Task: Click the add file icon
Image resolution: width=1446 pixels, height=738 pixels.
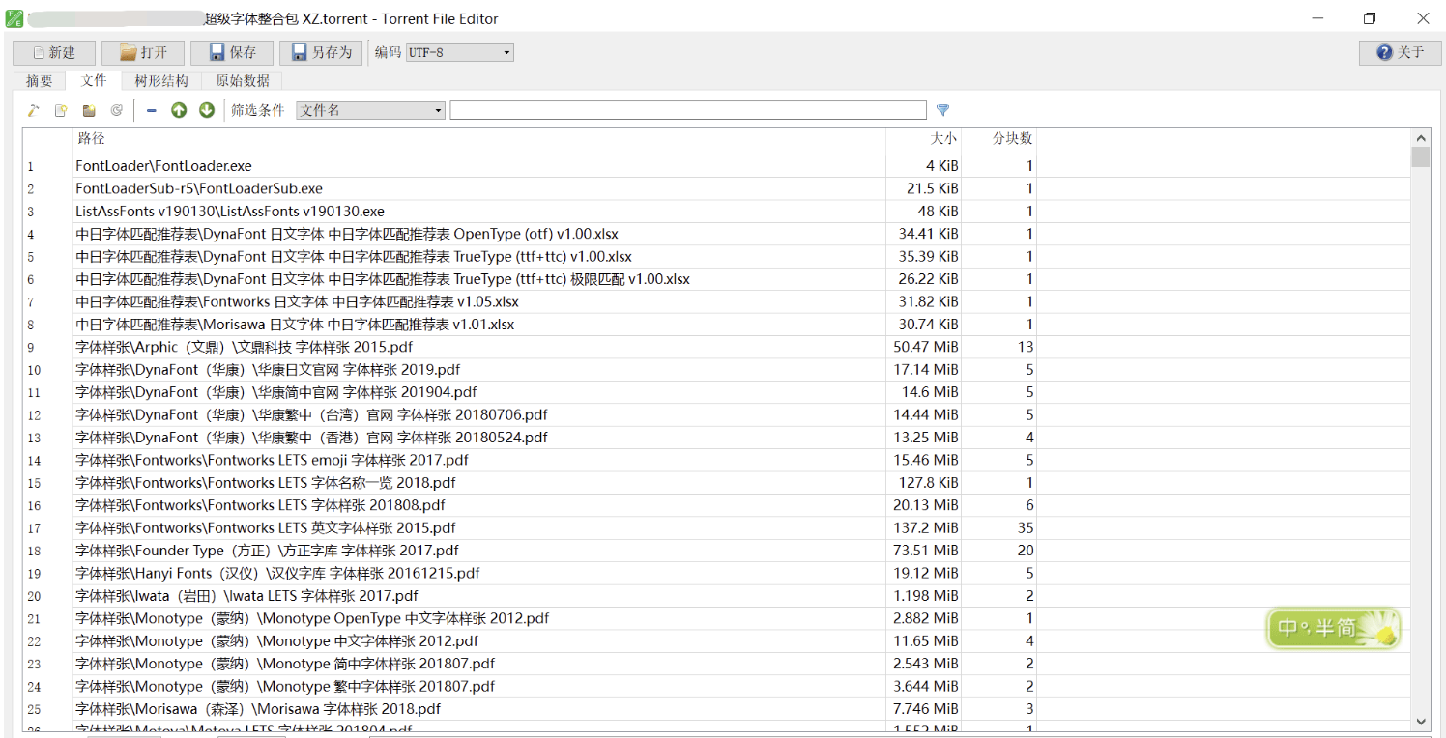Action: (61, 110)
